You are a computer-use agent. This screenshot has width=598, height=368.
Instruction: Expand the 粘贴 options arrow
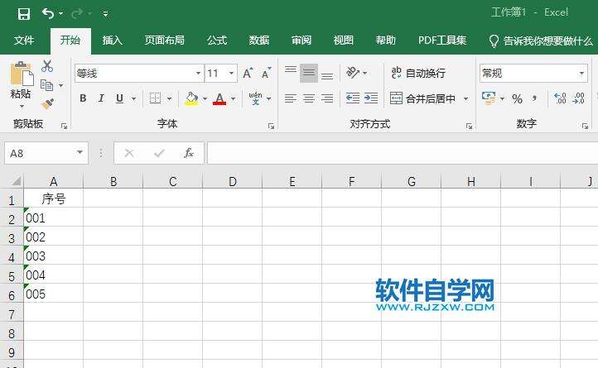[x=22, y=107]
